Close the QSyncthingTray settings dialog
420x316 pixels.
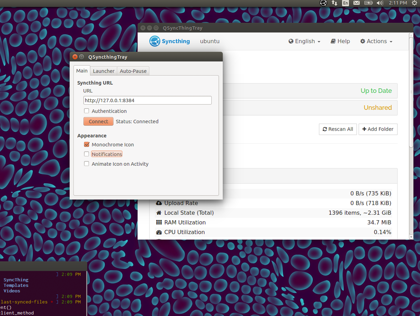tap(75, 57)
